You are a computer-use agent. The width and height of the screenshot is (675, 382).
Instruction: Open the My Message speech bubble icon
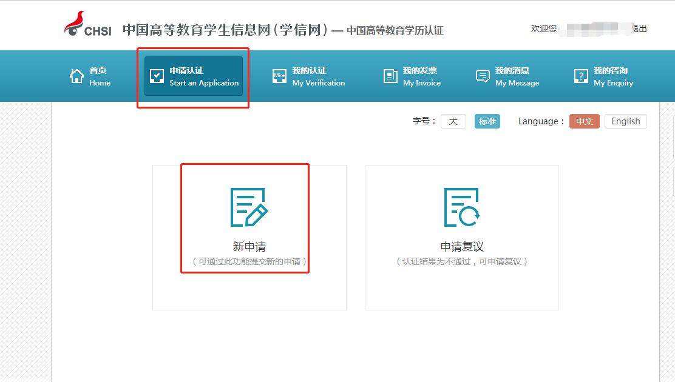pos(482,76)
